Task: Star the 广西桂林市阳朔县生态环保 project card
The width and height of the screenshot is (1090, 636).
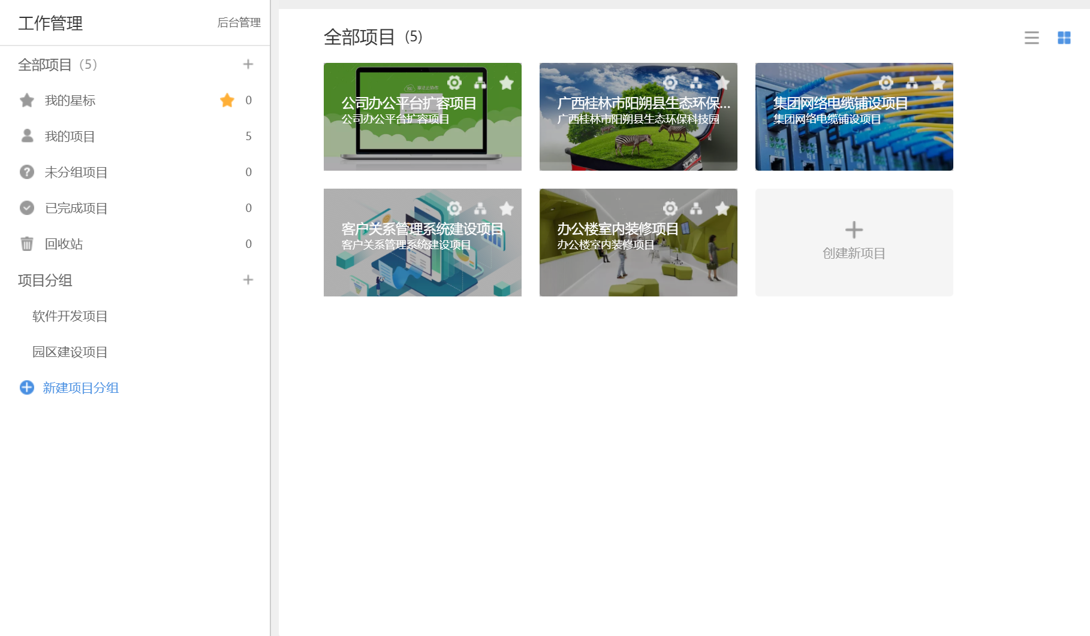Action: pyautogui.click(x=722, y=83)
